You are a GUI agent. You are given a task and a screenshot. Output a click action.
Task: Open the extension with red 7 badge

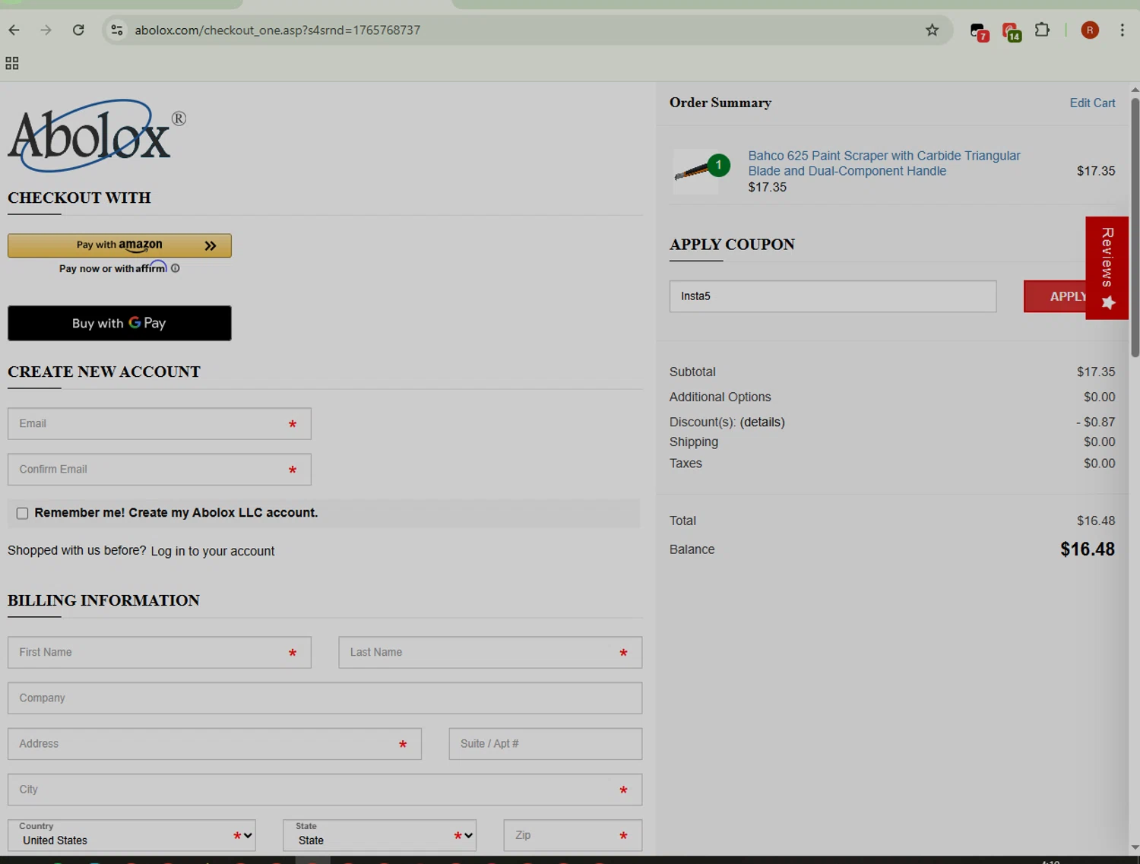point(979,31)
